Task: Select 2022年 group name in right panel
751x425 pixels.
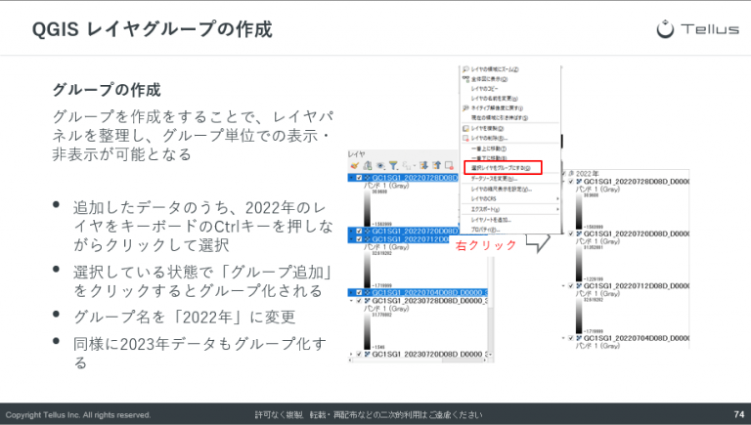Action: (x=587, y=173)
